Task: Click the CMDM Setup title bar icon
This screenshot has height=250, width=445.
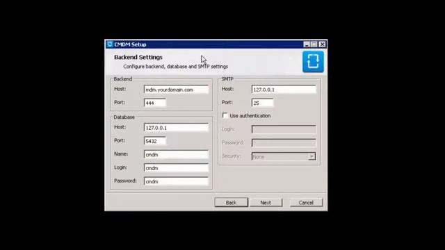Action: click(110, 44)
